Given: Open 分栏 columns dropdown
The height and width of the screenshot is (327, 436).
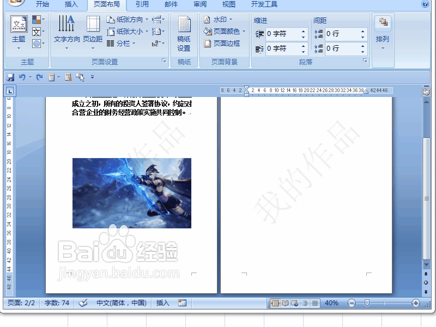Looking at the screenshot, I should 121,44.
